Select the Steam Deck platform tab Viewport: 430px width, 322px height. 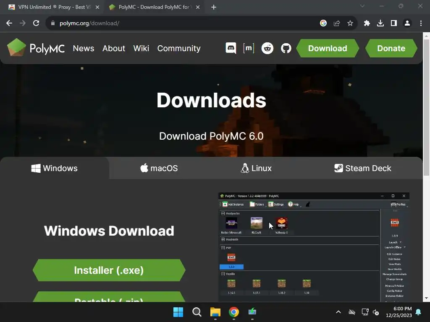363,168
